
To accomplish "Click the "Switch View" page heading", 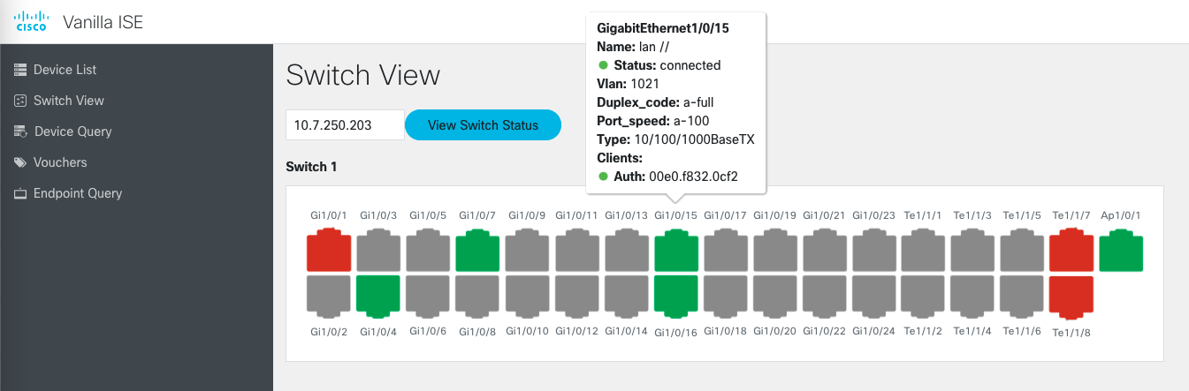I will tap(363, 75).
